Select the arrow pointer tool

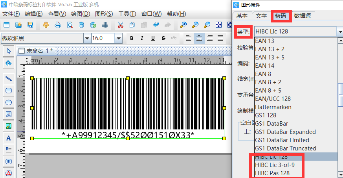point(9,51)
